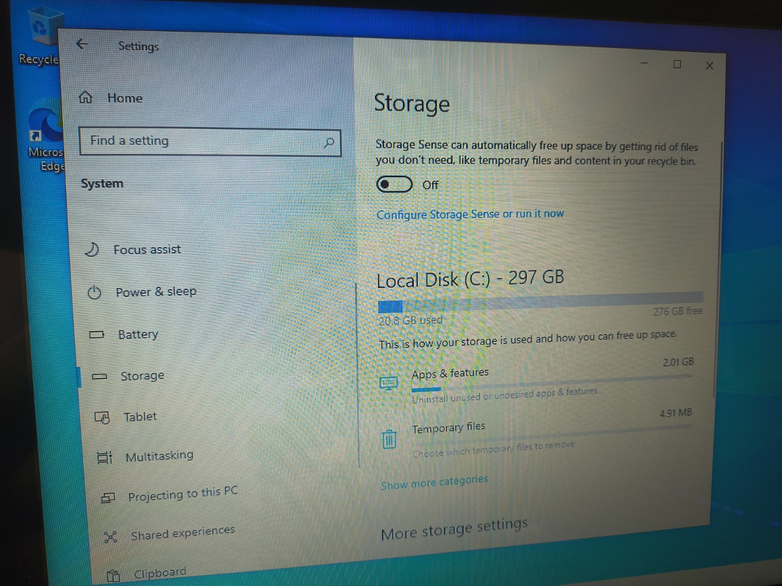The width and height of the screenshot is (782, 586).
Task: Turn on the Storage Sense toggle
Action: [394, 185]
